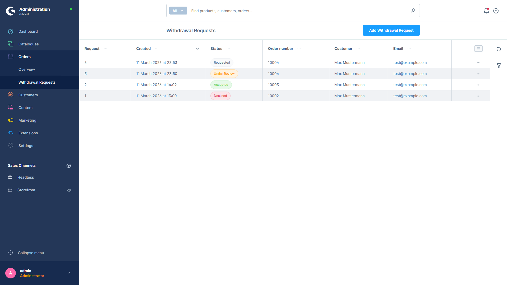Open grid column settings icon

[x=478, y=49]
